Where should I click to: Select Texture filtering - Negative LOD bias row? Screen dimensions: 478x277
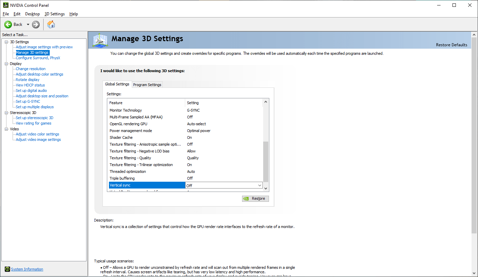tap(186, 151)
